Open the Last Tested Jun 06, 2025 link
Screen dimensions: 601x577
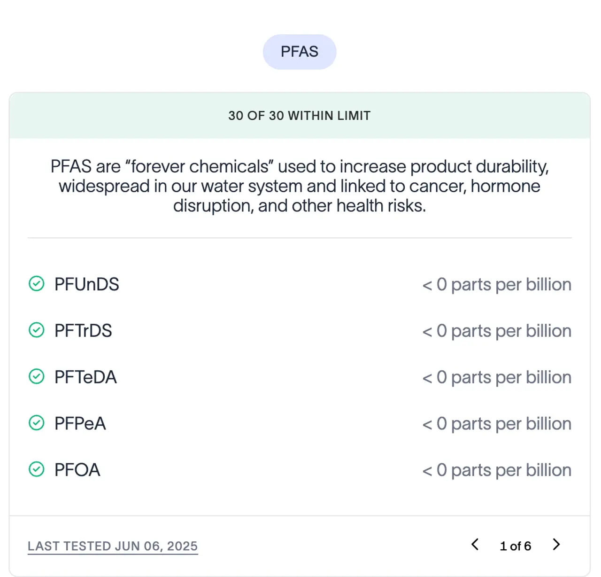[x=113, y=546]
